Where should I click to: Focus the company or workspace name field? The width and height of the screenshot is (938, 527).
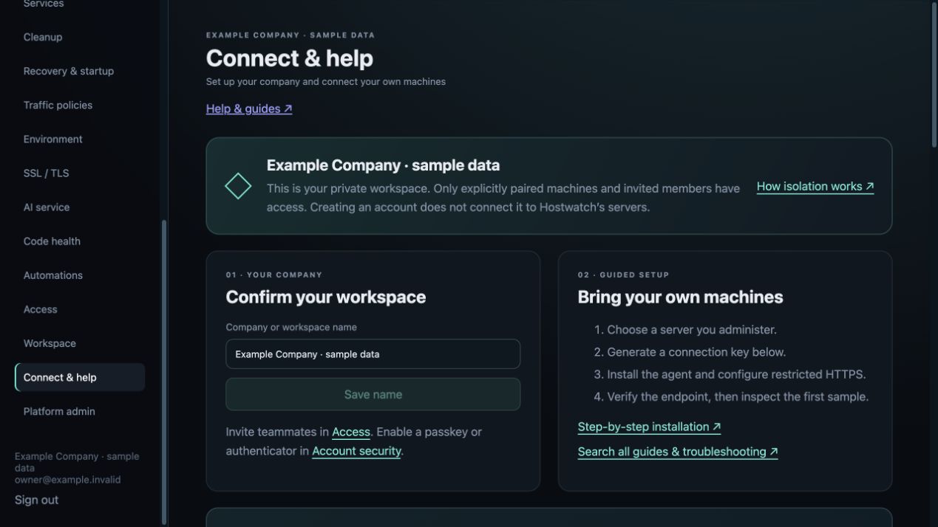tap(373, 354)
